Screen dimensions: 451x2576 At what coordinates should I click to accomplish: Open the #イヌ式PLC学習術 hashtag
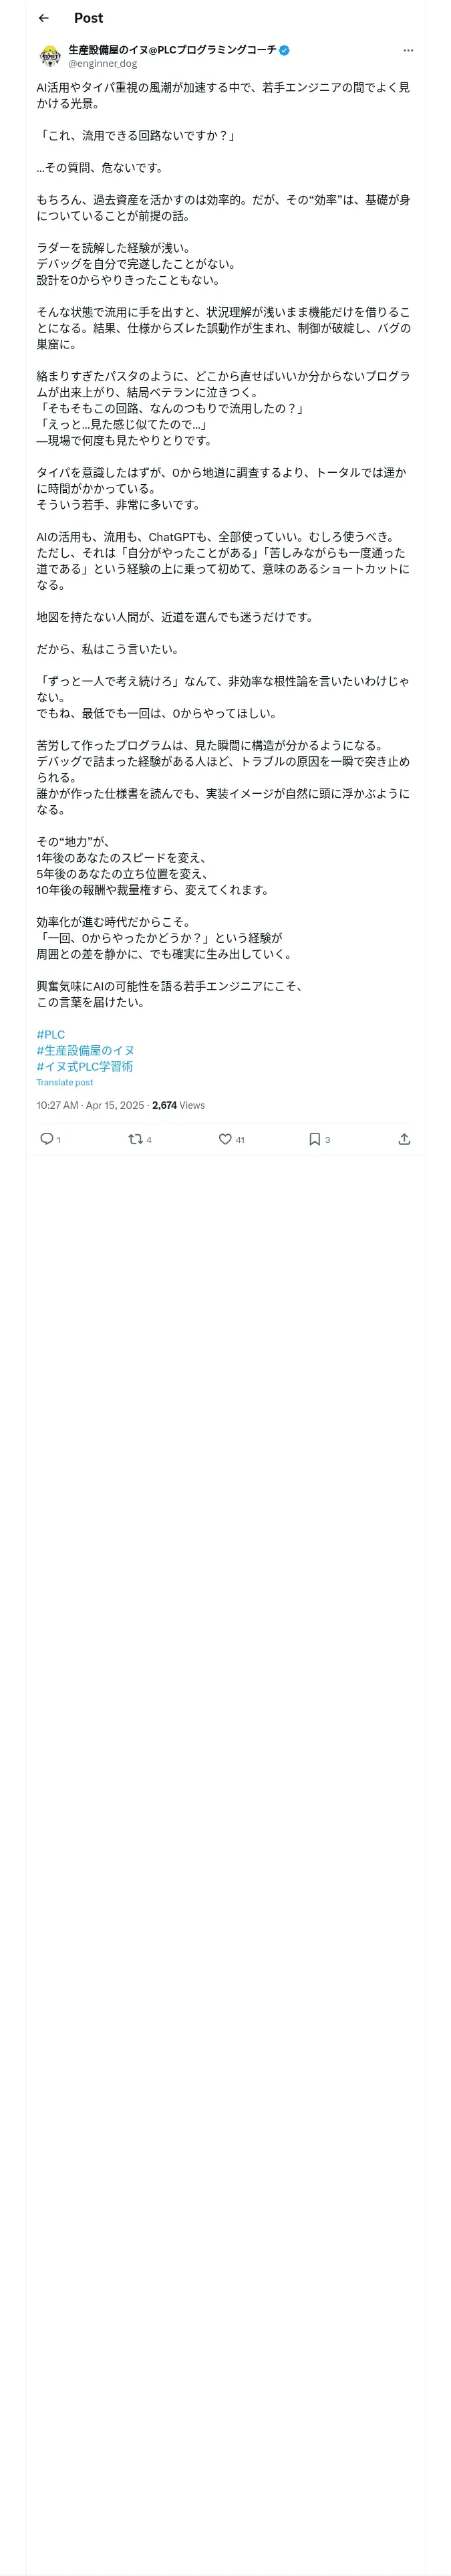pyautogui.click(x=84, y=1066)
